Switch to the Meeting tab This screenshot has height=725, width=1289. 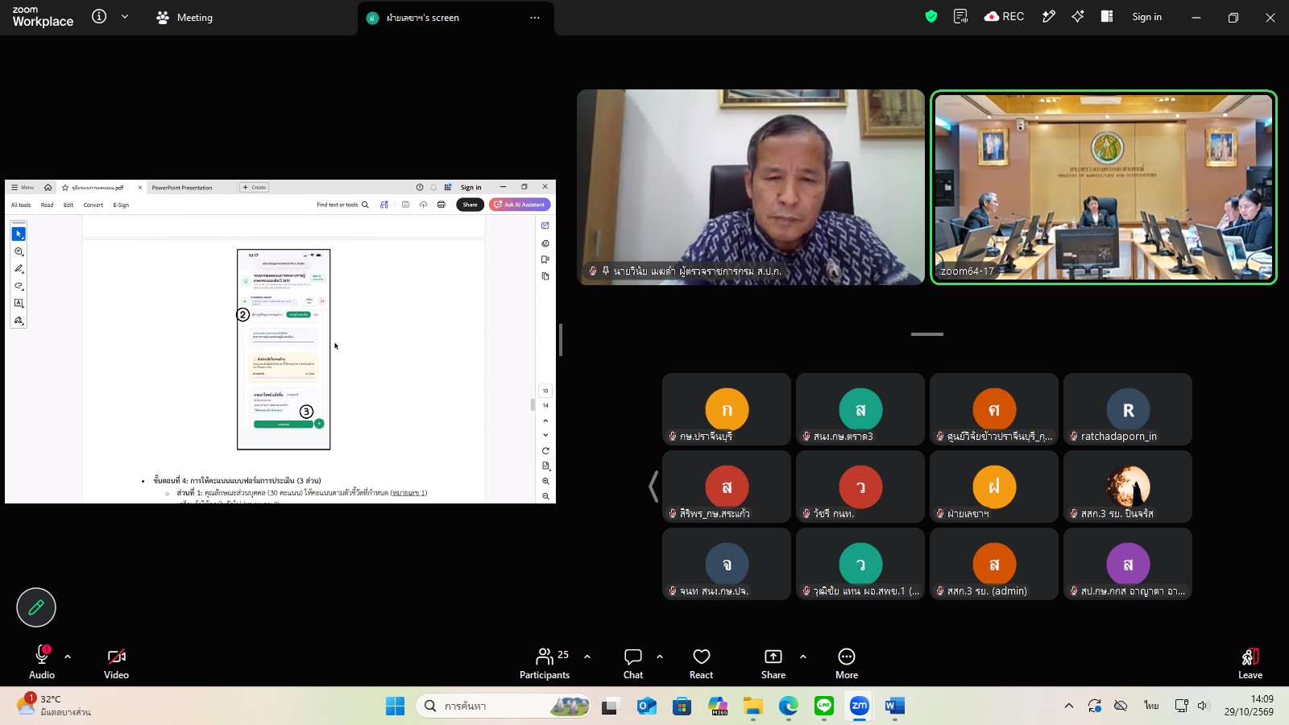click(x=184, y=17)
